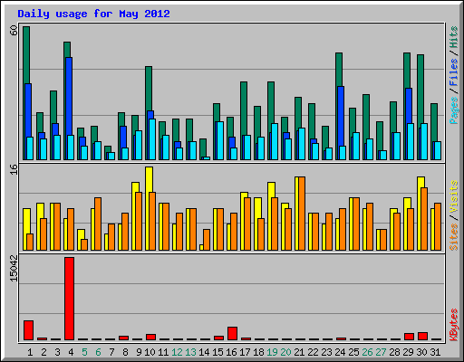Click the red KBytes bar for day 16
The image size is (464, 362).
[x=232, y=333]
